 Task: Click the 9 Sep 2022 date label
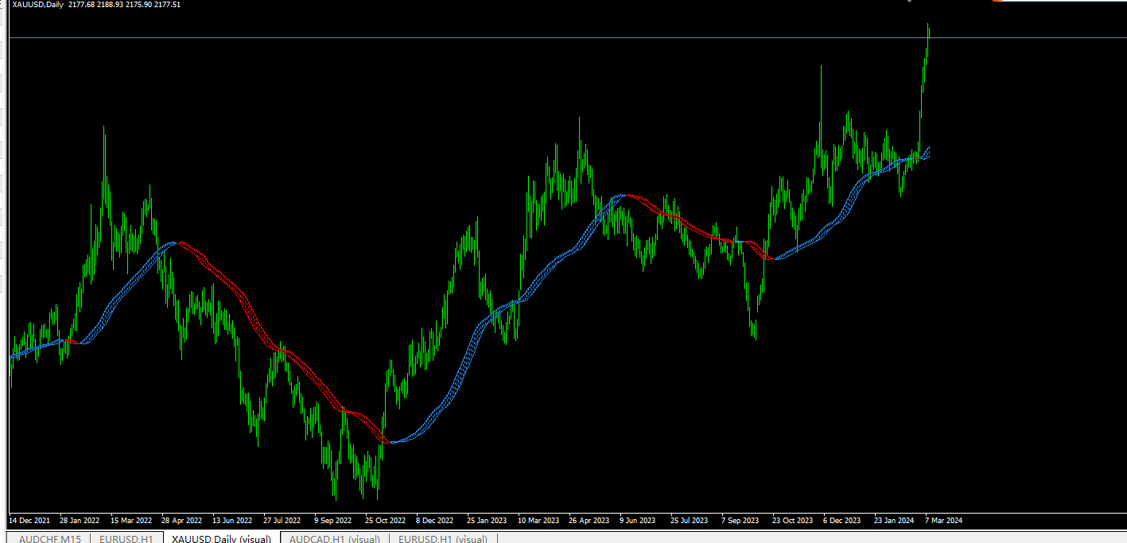pyautogui.click(x=332, y=521)
